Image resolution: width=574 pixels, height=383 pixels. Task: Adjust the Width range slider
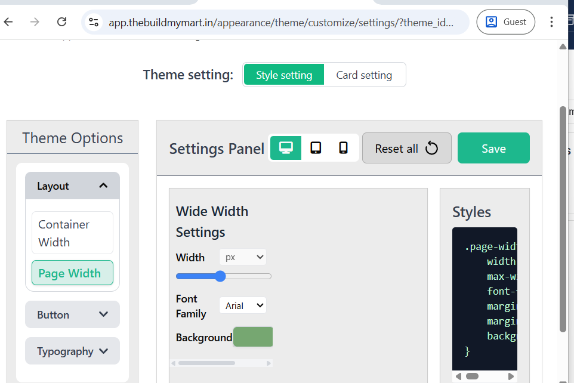(x=223, y=276)
